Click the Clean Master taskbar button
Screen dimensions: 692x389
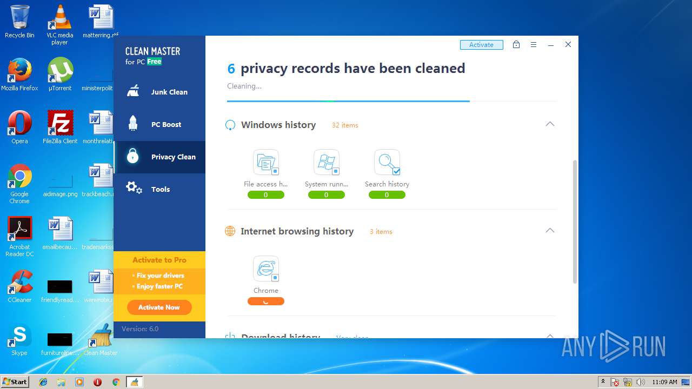(134, 382)
